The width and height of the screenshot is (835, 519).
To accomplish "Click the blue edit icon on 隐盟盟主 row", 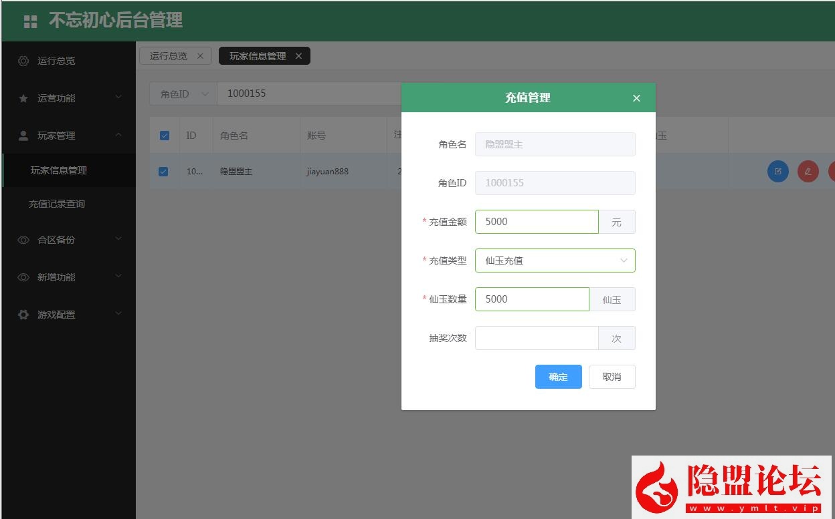I will pyautogui.click(x=777, y=171).
